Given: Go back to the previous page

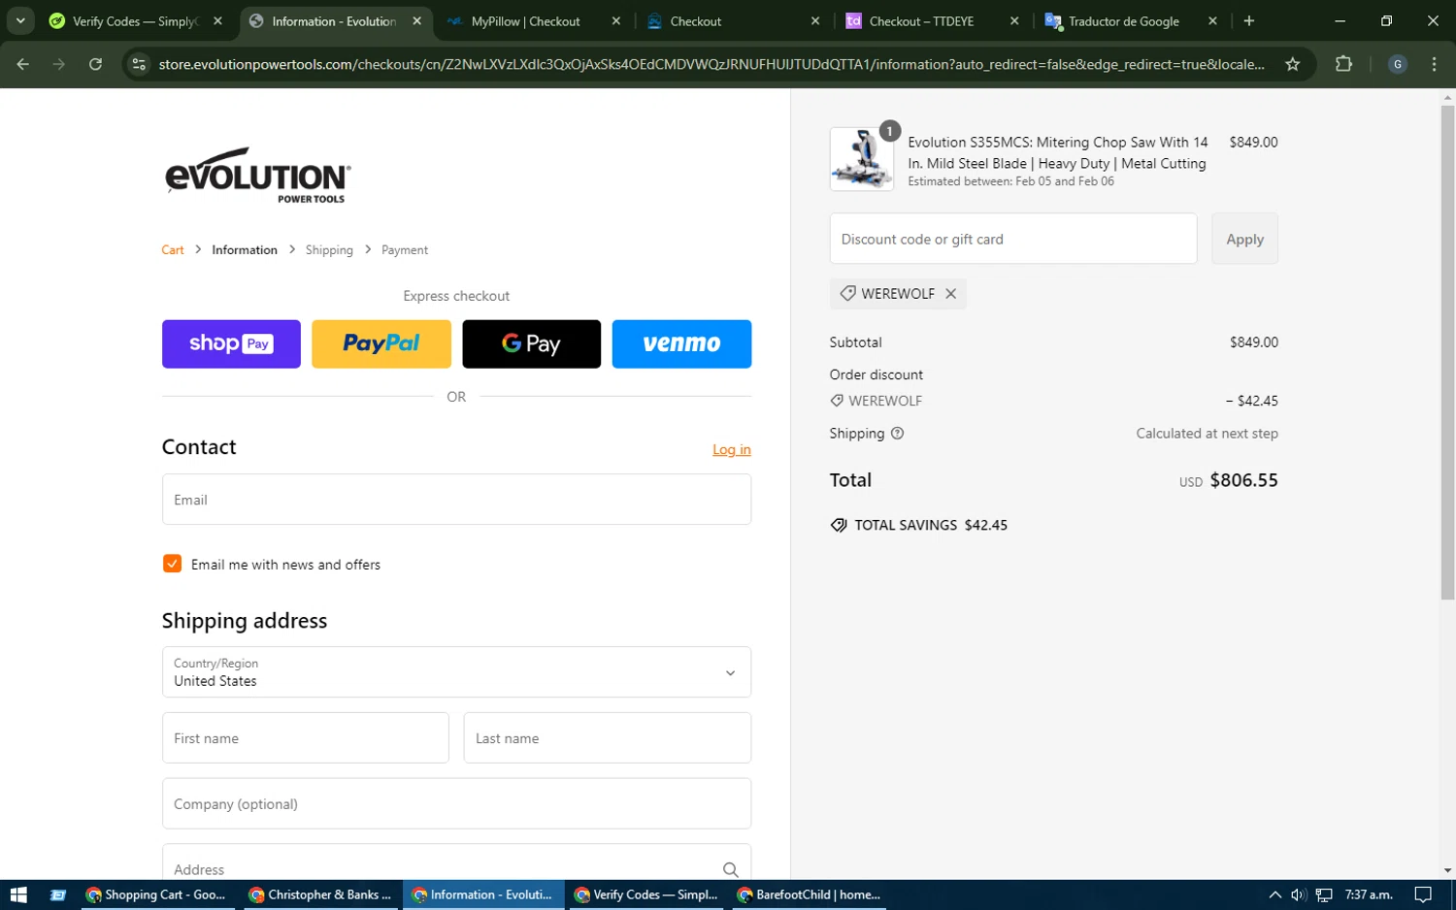Looking at the screenshot, I should pyautogui.click(x=23, y=64).
